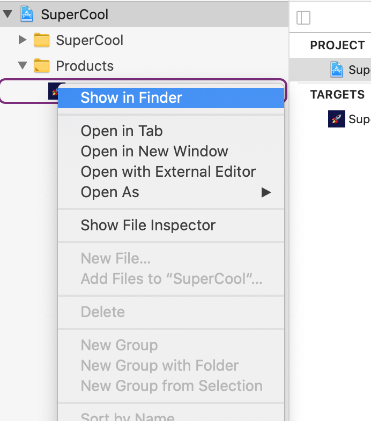Choose Open in Tab
The height and width of the screenshot is (421, 371).
point(122,131)
